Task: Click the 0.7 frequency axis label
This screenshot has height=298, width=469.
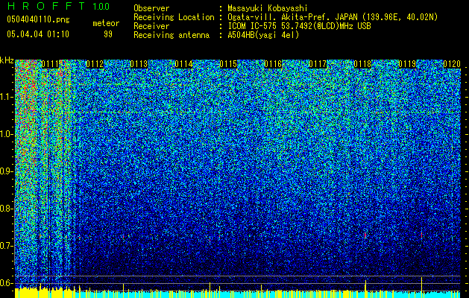Action: (6, 246)
